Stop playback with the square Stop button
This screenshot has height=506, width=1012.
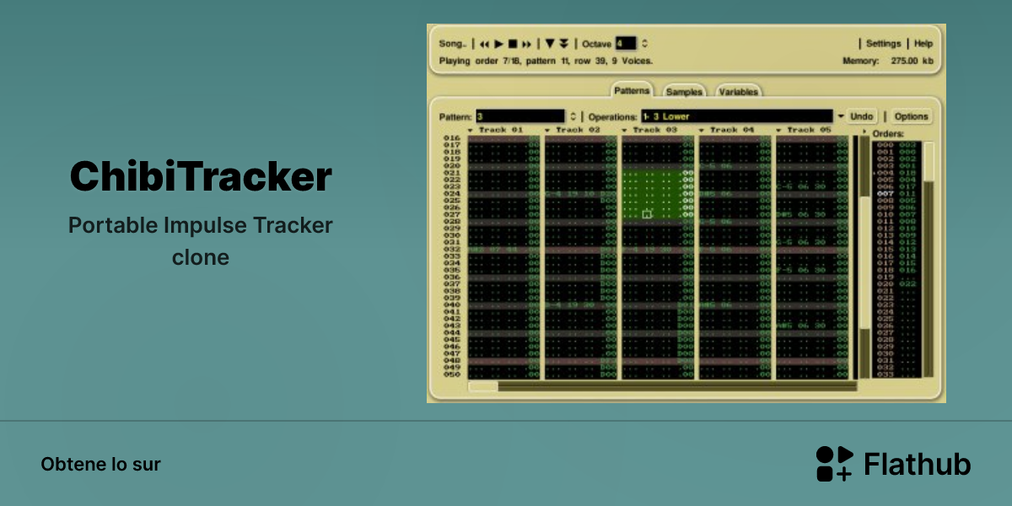[x=512, y=44]
